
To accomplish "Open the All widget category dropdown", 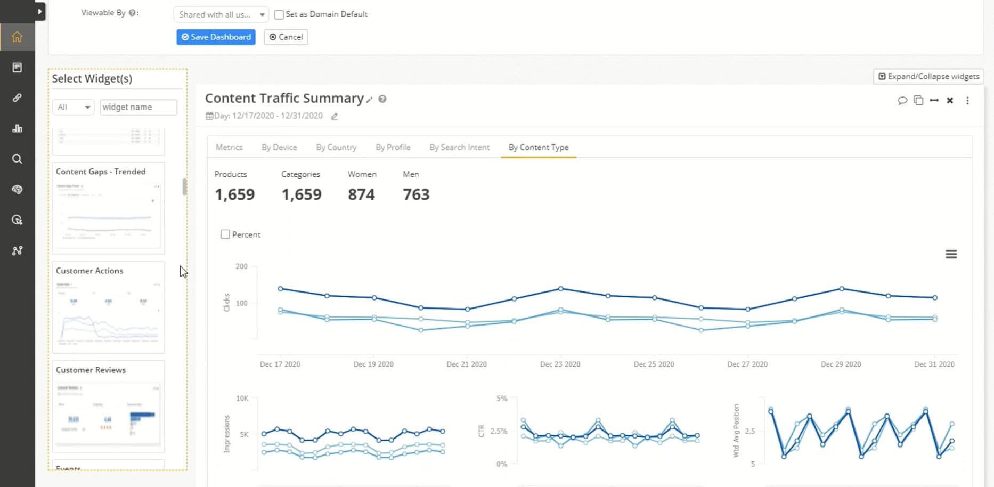I will pyautogui.click(x=74, y=107).
